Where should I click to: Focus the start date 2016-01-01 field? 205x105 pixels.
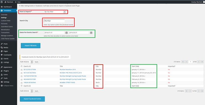pyautogui.click(x=54, y=33)
